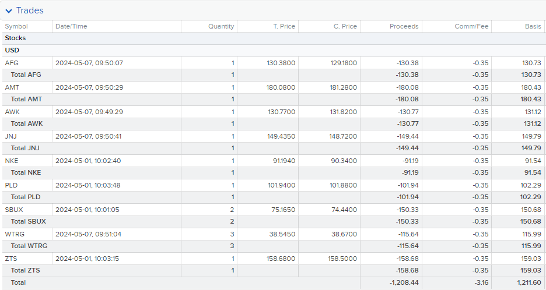Screen dimensions: 546x290
Task: Click date 2024-05-07, 09:51:04 for WTRG
Action: pos(89,234)
